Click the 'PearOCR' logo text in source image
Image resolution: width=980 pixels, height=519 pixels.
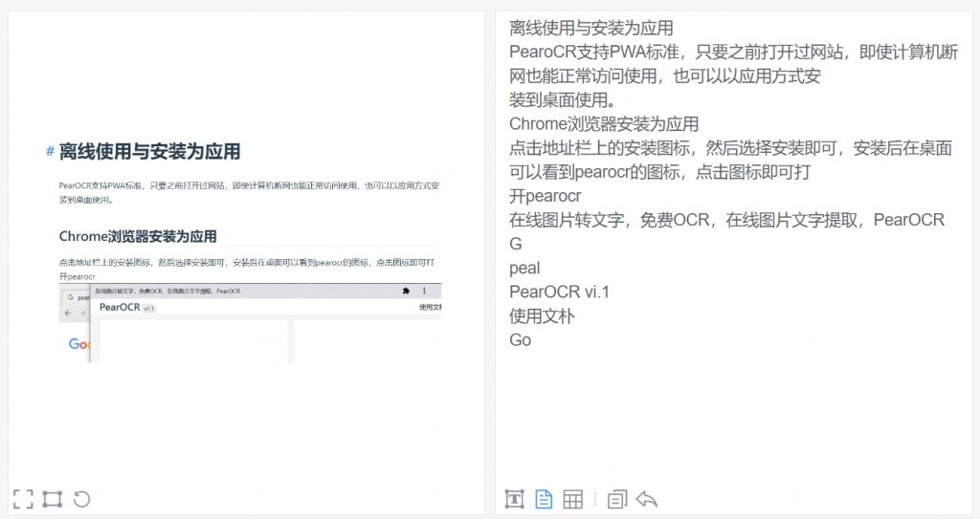120,307
